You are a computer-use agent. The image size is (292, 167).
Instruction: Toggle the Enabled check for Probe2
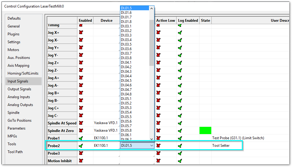coord(81,146)
